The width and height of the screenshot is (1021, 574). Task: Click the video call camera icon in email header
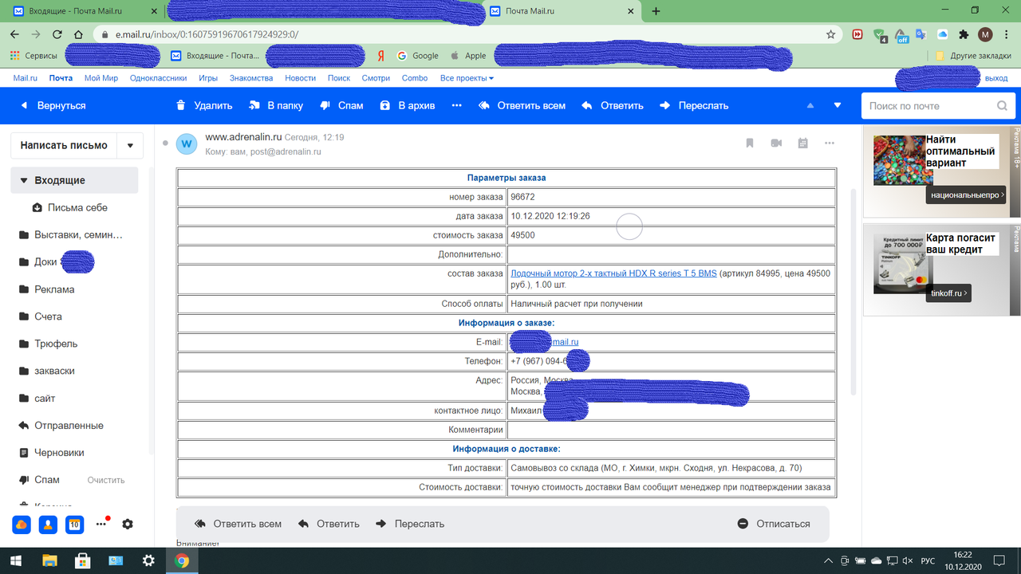776,143
